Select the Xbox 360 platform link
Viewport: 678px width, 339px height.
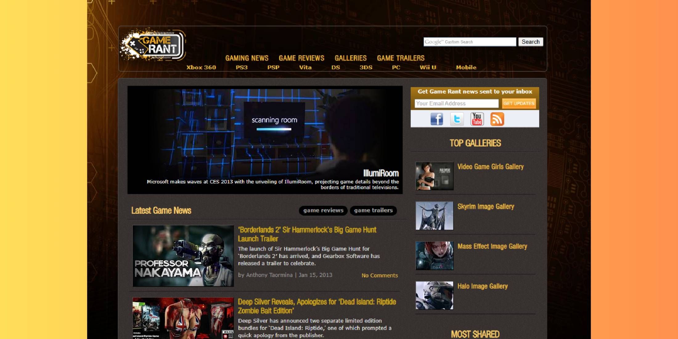(x=201, y=67)
